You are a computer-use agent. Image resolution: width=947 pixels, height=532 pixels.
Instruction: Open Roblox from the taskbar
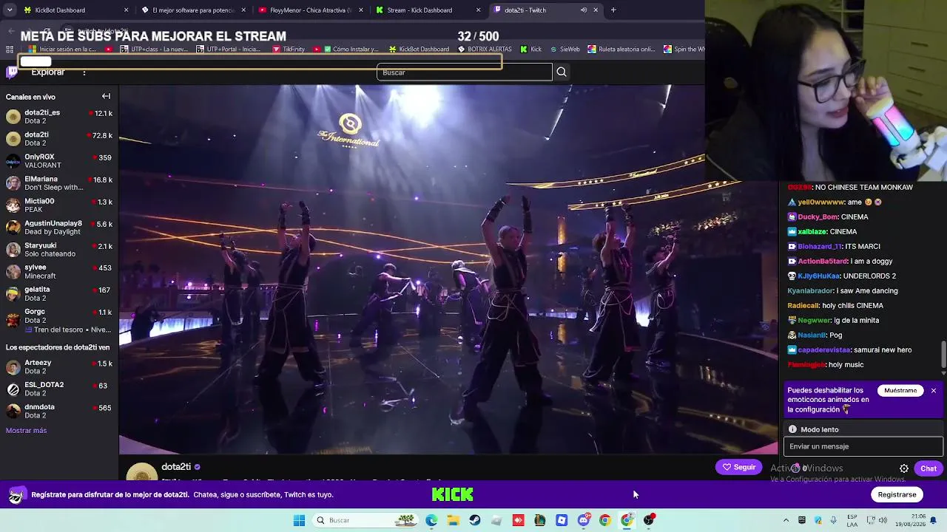[x=562, y=520]
